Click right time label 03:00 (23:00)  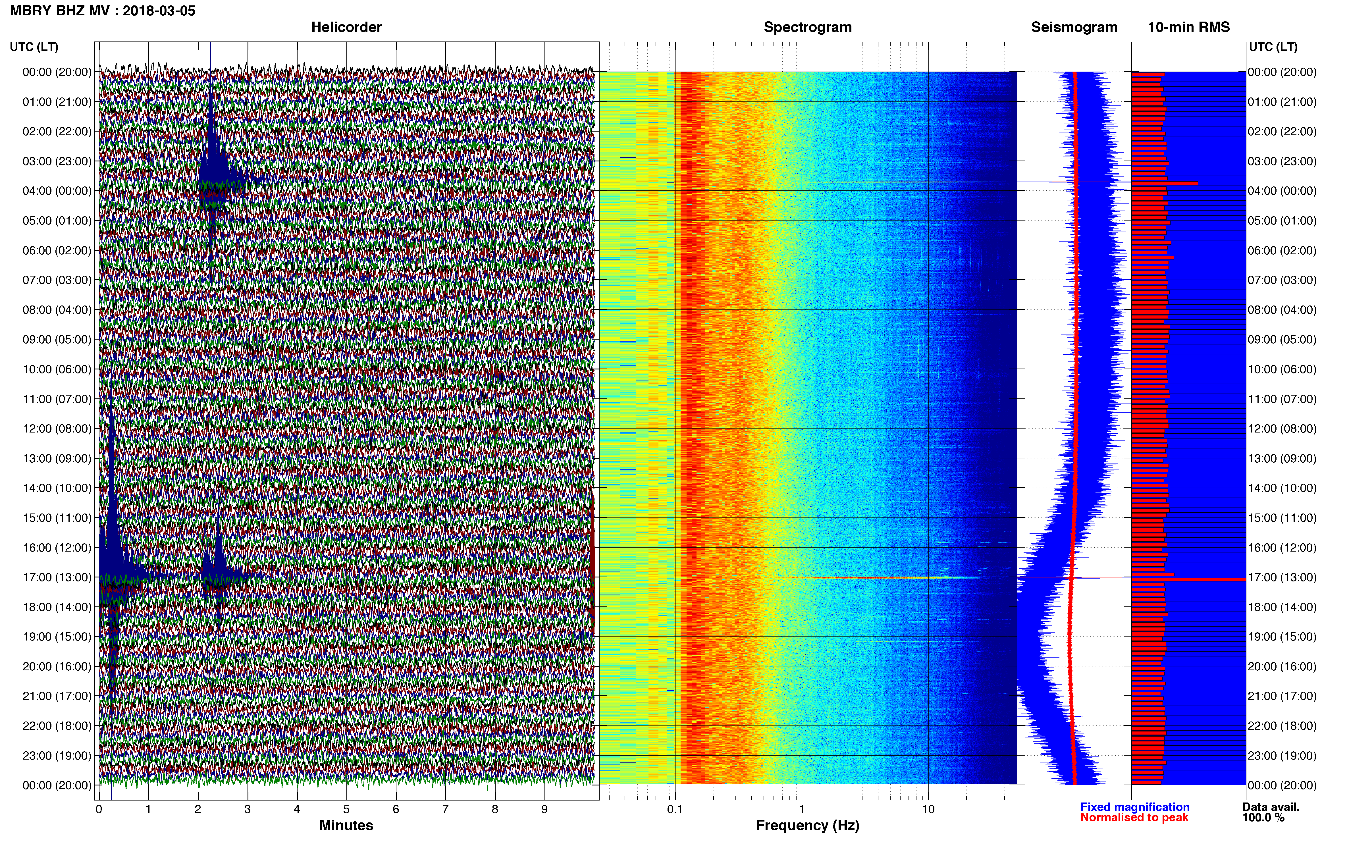point(1282,161)
